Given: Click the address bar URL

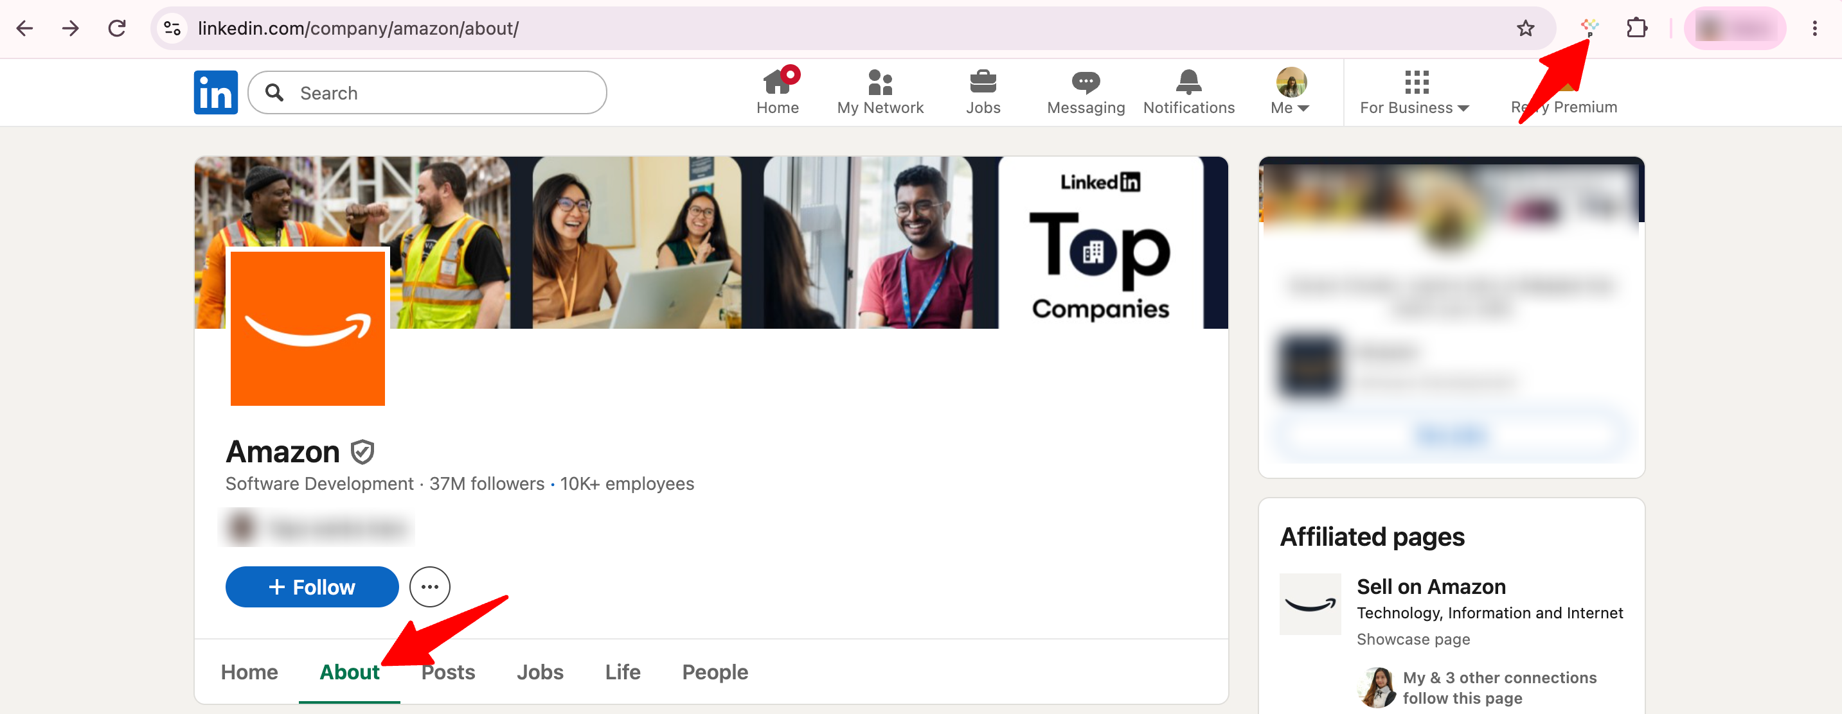Looking at the screenshot, I should [358, 29].
